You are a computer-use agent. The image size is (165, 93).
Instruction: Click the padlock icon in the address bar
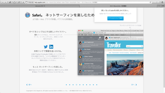[x=33, y=2]
